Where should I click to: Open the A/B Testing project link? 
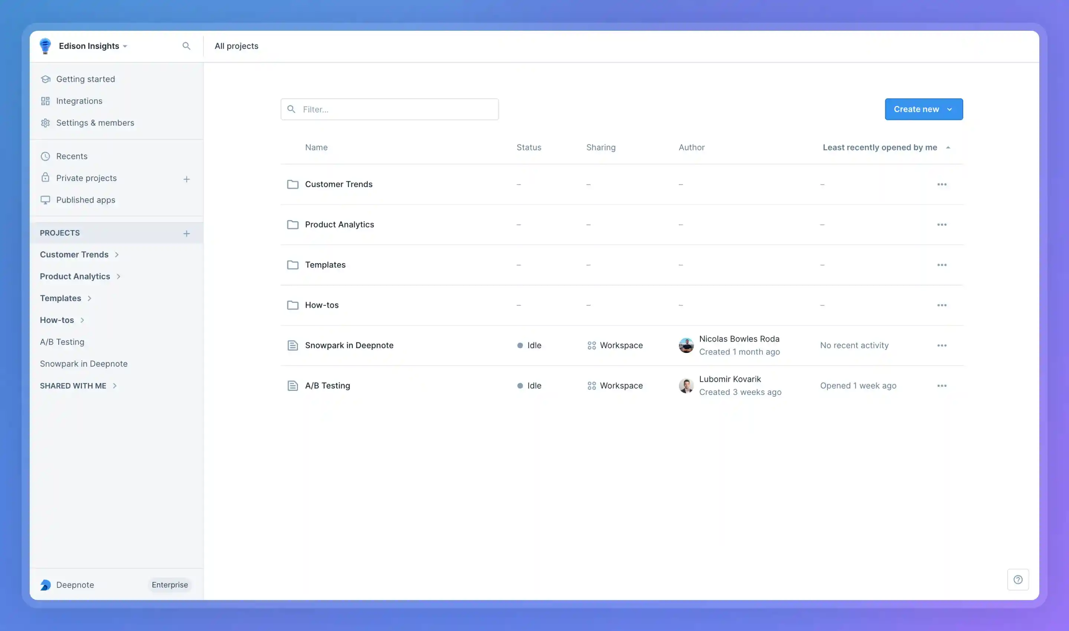click(x=327, y=386)
